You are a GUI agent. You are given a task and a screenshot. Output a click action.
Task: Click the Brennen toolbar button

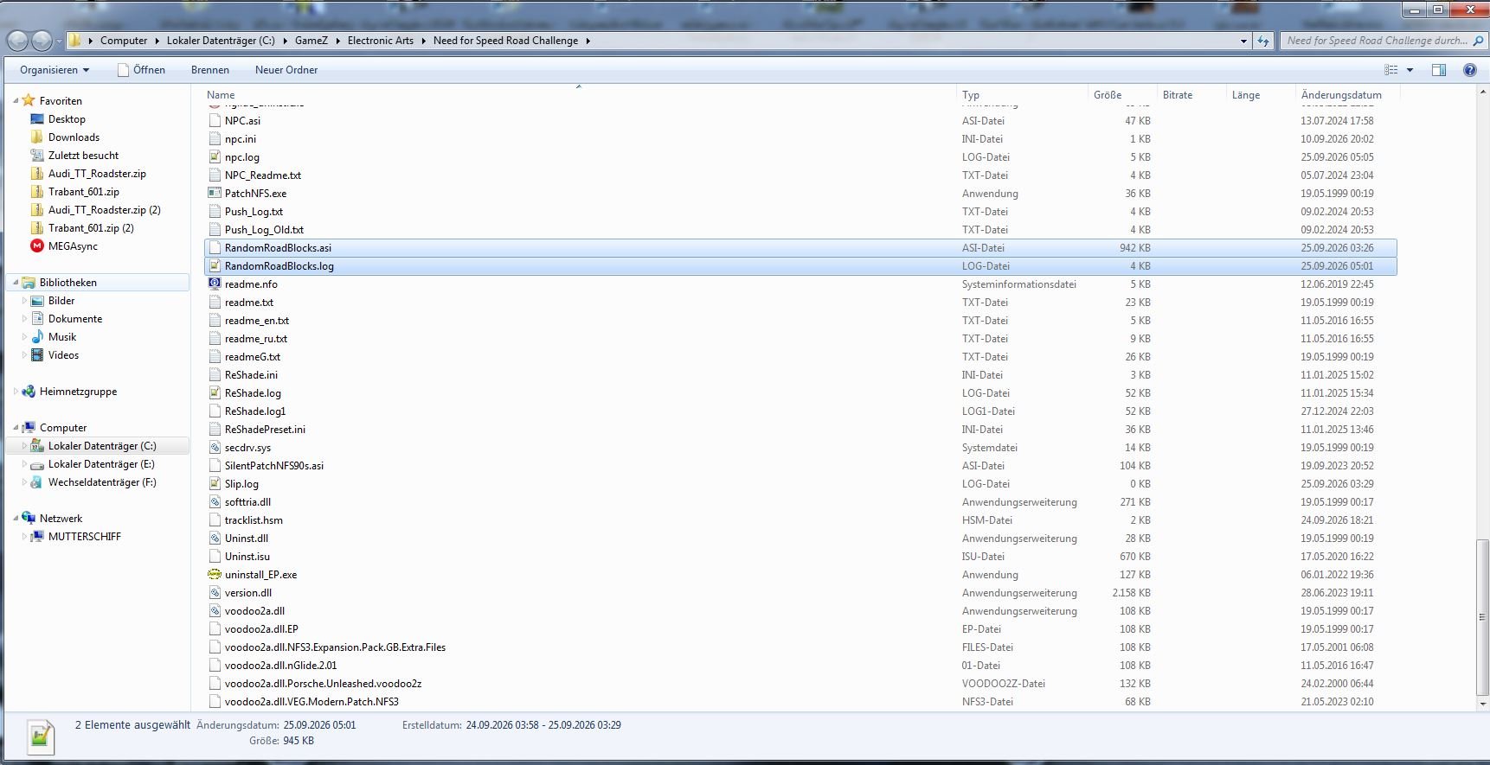pos(210,70)
